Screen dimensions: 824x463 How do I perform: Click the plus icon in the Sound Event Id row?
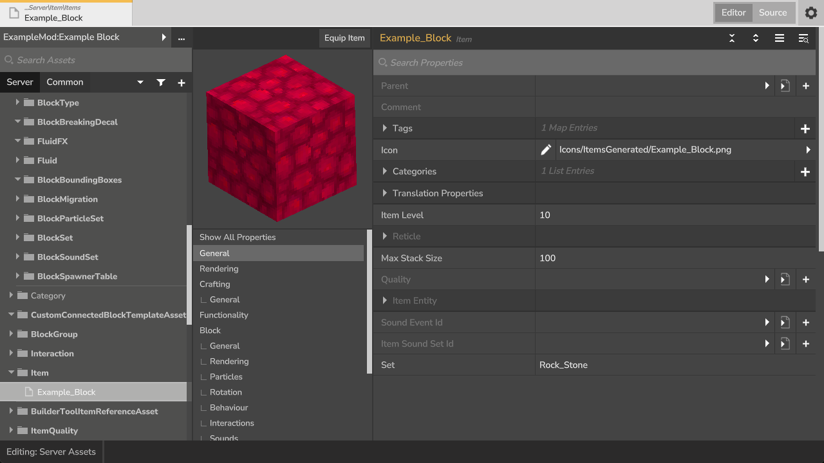coord(805,322)
